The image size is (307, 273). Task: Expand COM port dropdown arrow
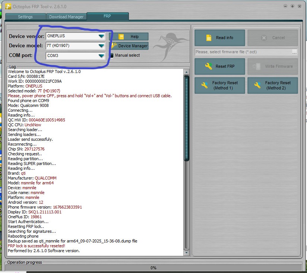tap(101, 56)
